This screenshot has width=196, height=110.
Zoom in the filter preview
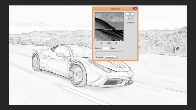tap(116, 43)
